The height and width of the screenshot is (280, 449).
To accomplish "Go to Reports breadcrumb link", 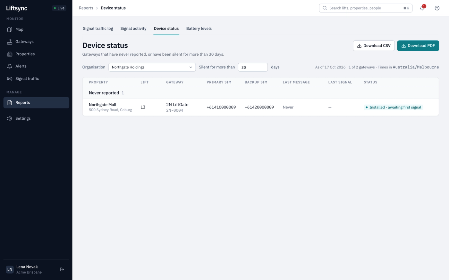I will tap(86, 8).
